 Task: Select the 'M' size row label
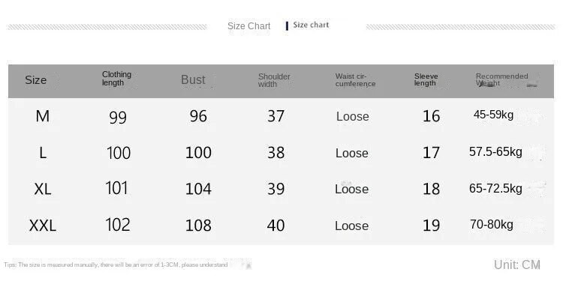42,116
